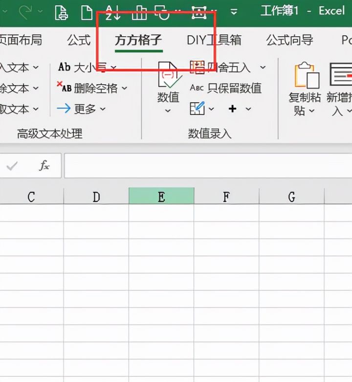Click the 四舍五入 rounding icon

[197, 67]
